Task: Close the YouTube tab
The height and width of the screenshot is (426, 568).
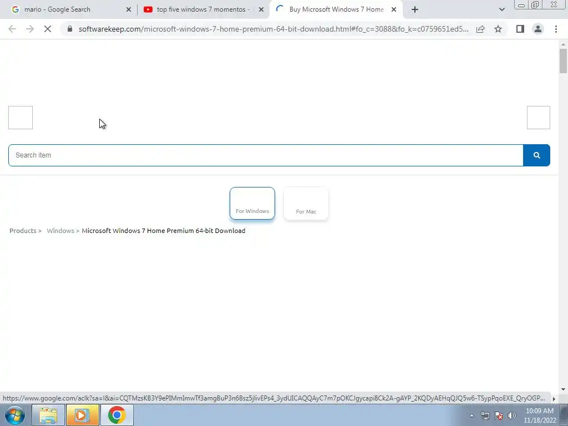Action: pyautogui.click(x=261, y=9)
